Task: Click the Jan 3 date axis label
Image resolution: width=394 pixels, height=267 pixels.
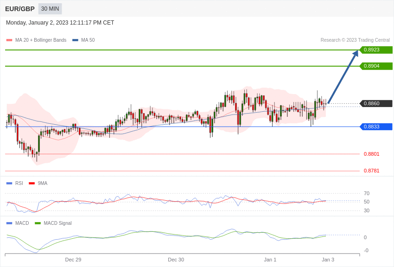Action: 328,260
